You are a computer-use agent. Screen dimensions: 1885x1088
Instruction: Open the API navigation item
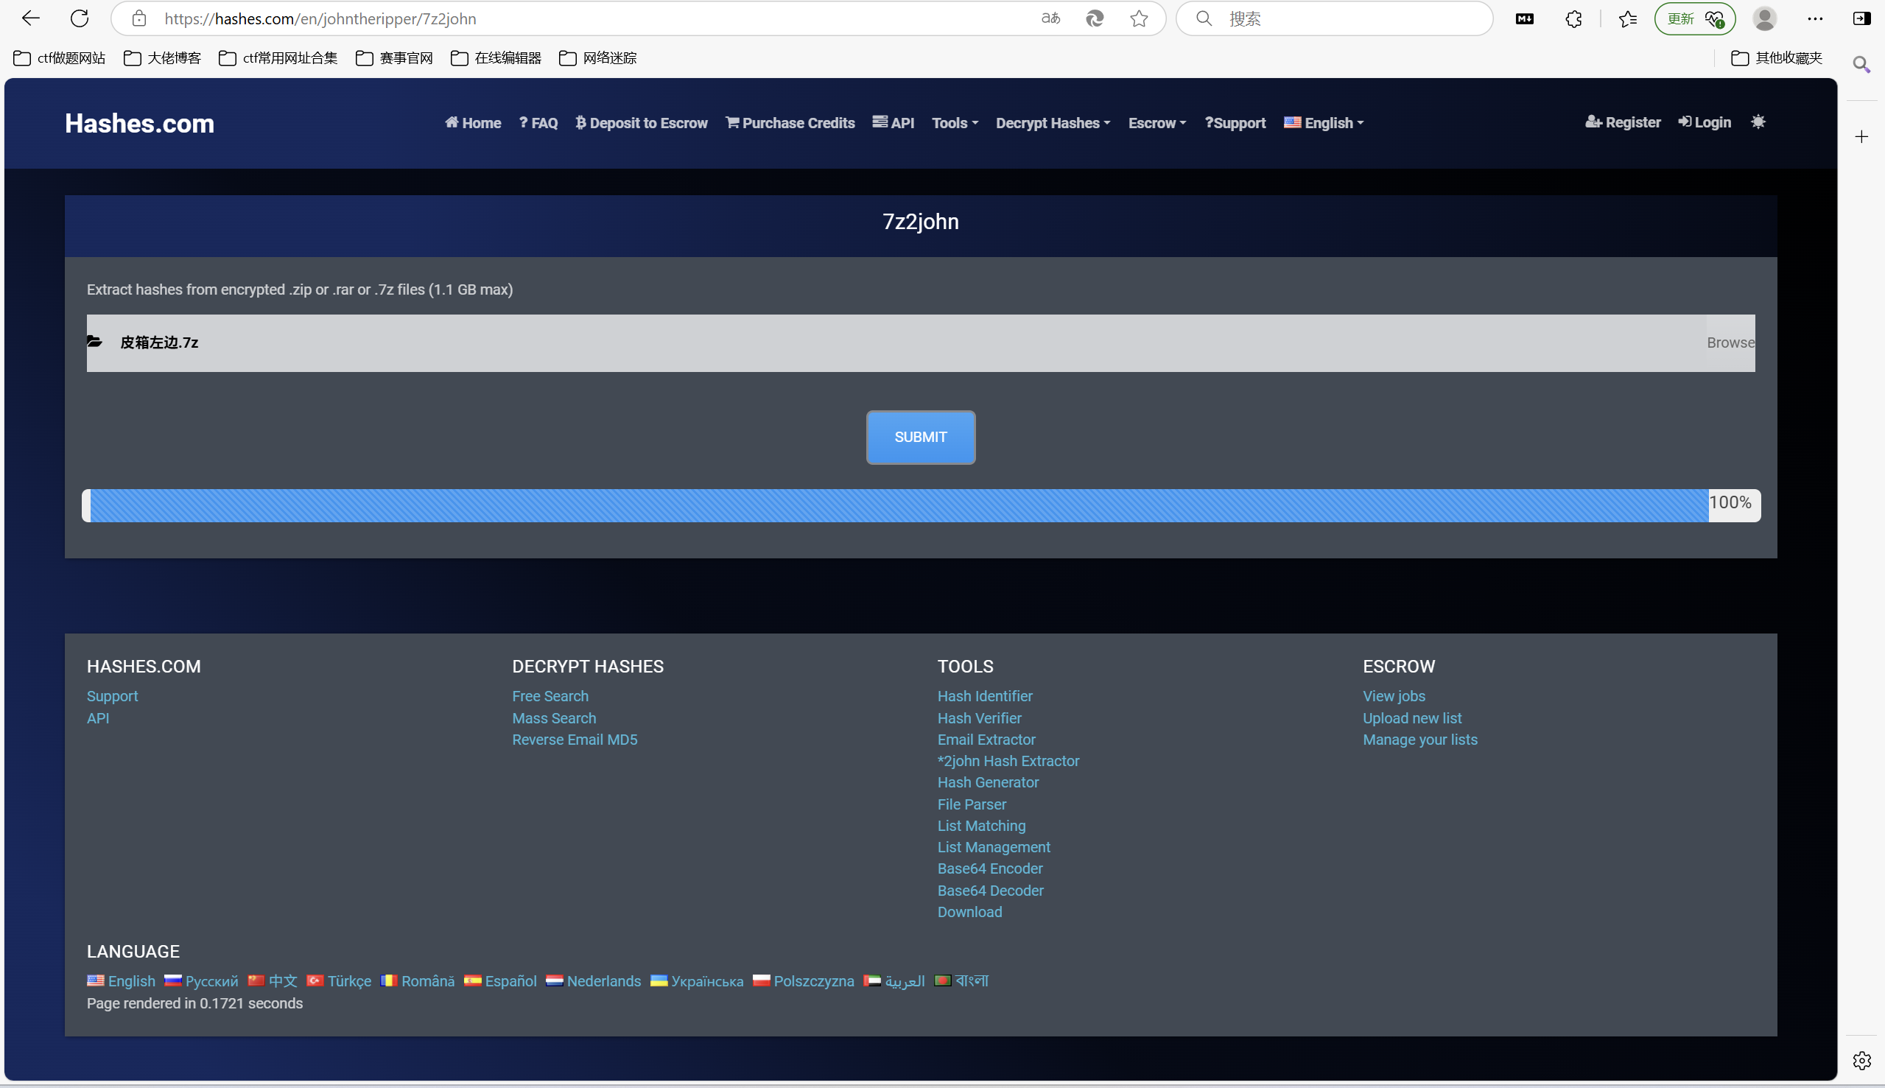coord(893,122)
